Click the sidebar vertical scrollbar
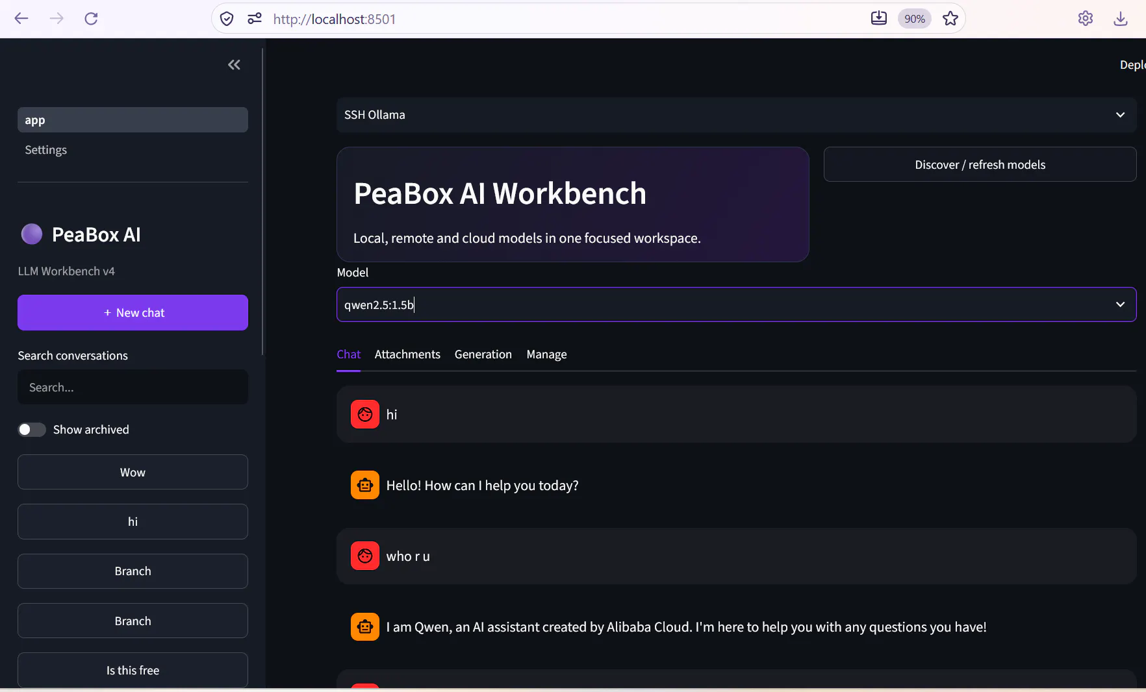The height and width of the screenshot is (692, 1146). click(262, 201)
